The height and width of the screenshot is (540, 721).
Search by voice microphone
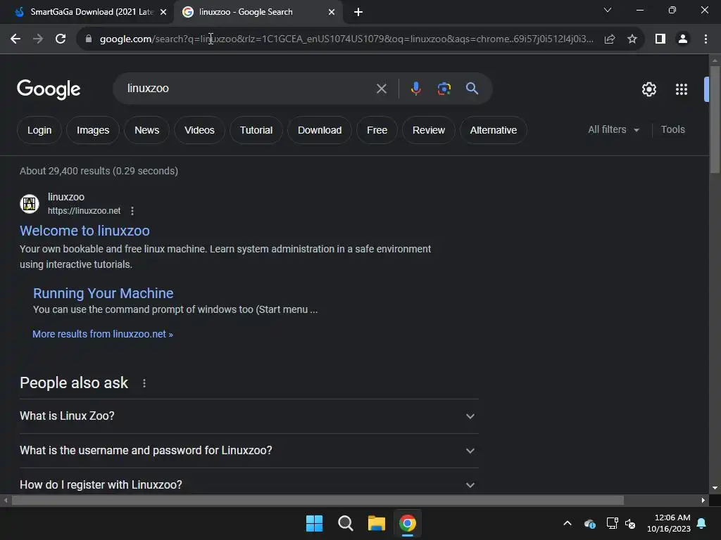tap(415, 89)
